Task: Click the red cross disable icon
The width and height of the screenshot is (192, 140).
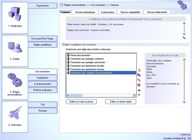Action: coord(139,85)
